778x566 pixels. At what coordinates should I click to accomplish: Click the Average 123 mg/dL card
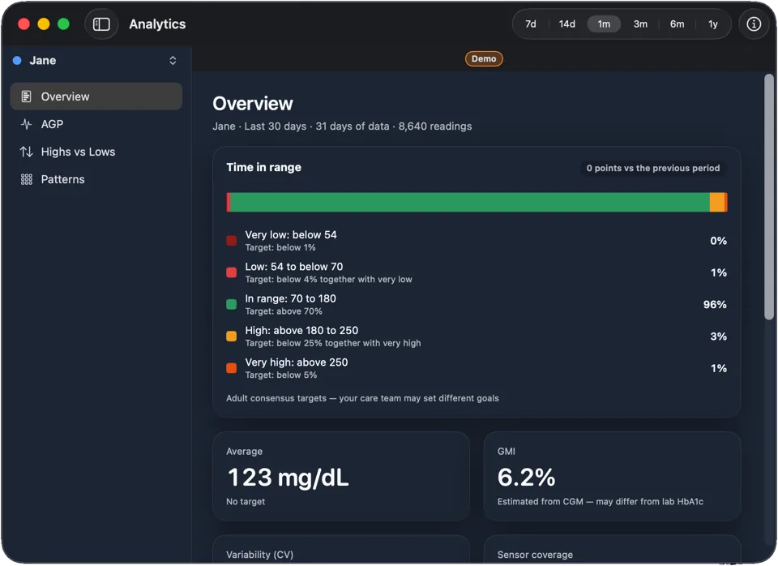point(341,476)
